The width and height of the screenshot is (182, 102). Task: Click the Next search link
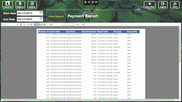click(x=83, y=24)
